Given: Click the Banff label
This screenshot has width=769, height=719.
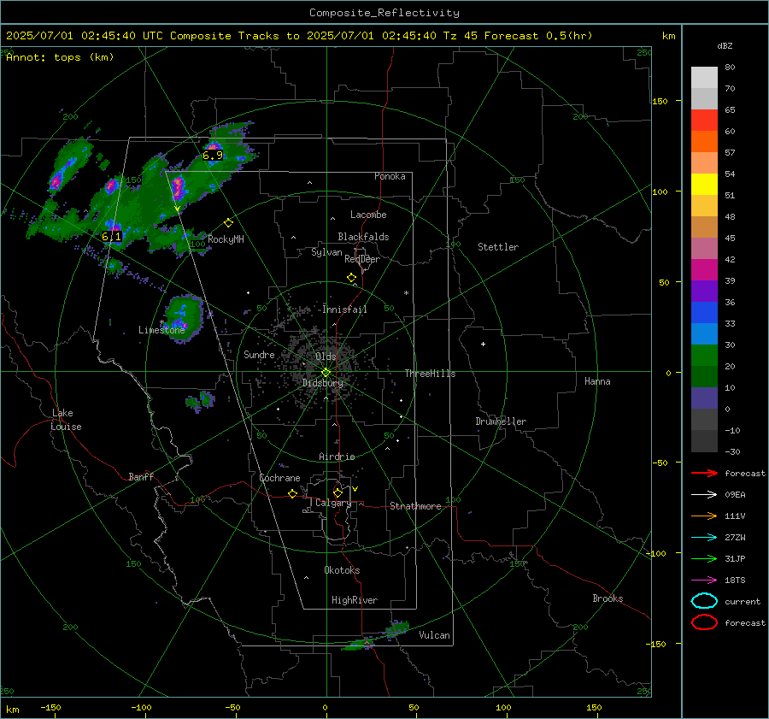Looking at the screenshot, I should coord(141,476).
